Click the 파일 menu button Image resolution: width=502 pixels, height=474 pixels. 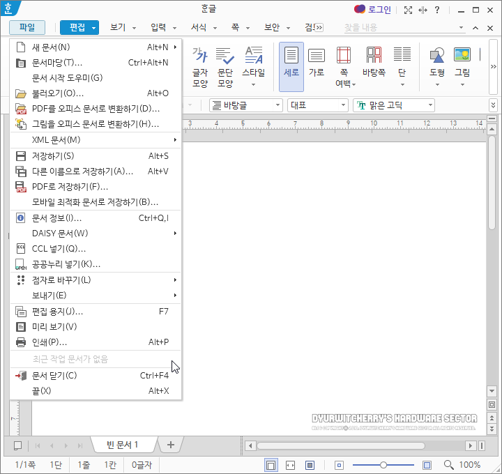click(x=27, y=27)
